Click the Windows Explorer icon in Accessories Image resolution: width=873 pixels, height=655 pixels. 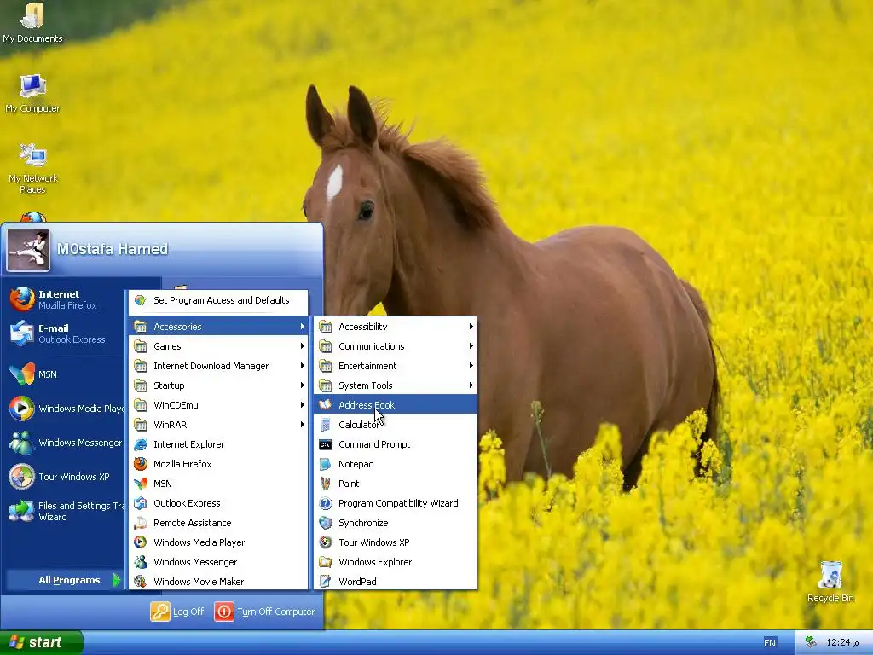click(x=326, y=562)
